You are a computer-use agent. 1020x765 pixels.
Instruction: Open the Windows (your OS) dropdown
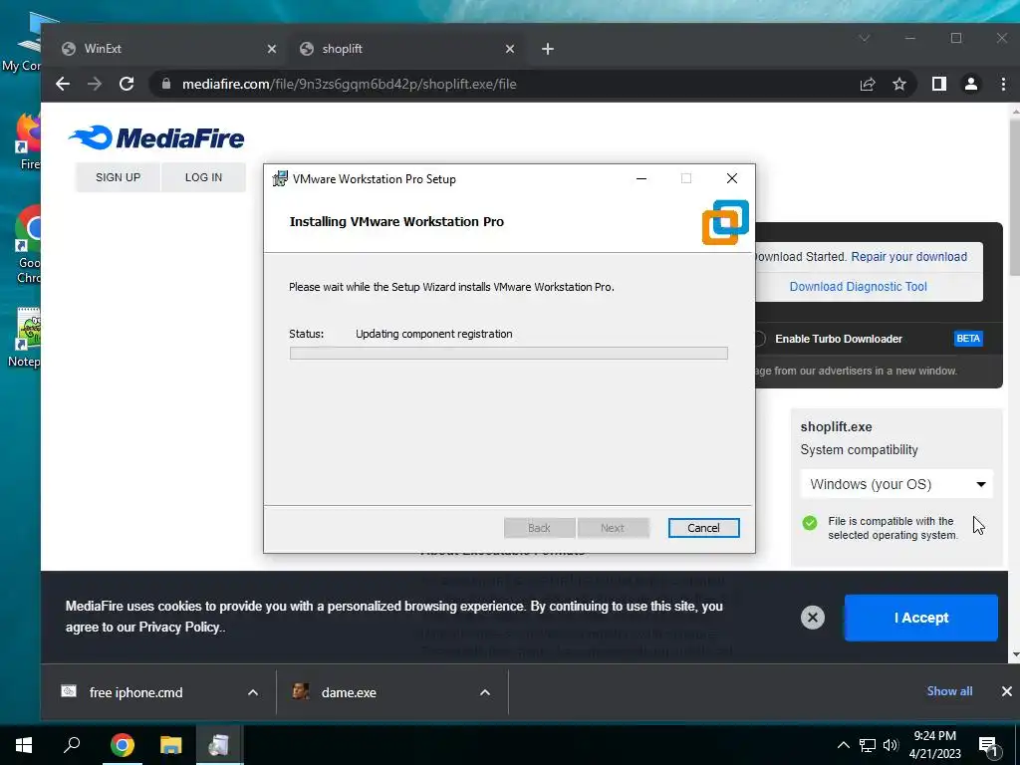coord(896,484)
